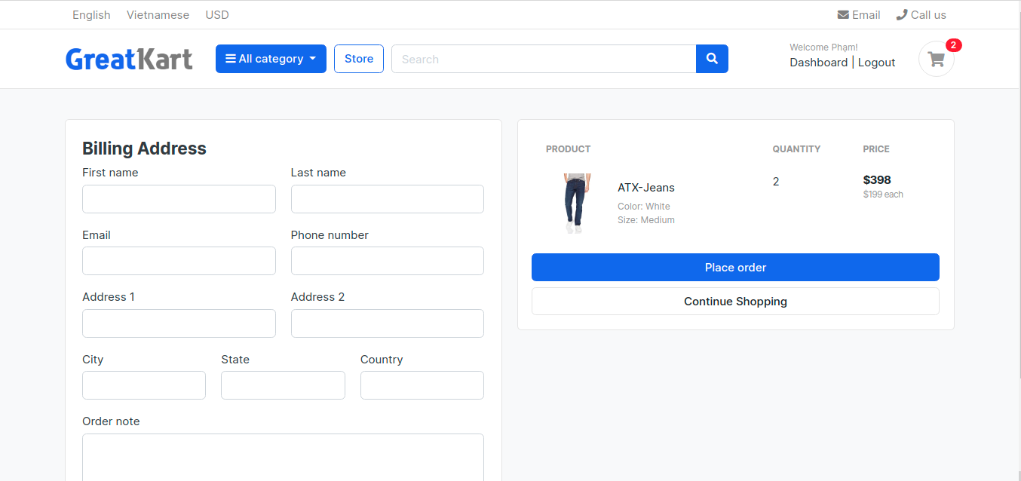
Task: Click Continue Shopping
Action: (735, 301)
